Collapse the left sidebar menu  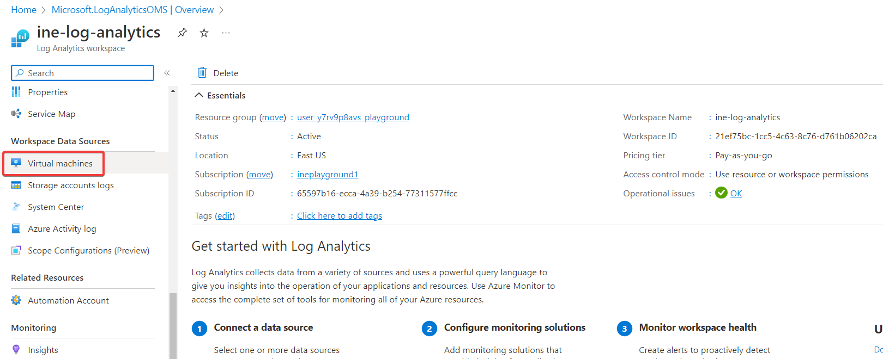click(167, 73)
